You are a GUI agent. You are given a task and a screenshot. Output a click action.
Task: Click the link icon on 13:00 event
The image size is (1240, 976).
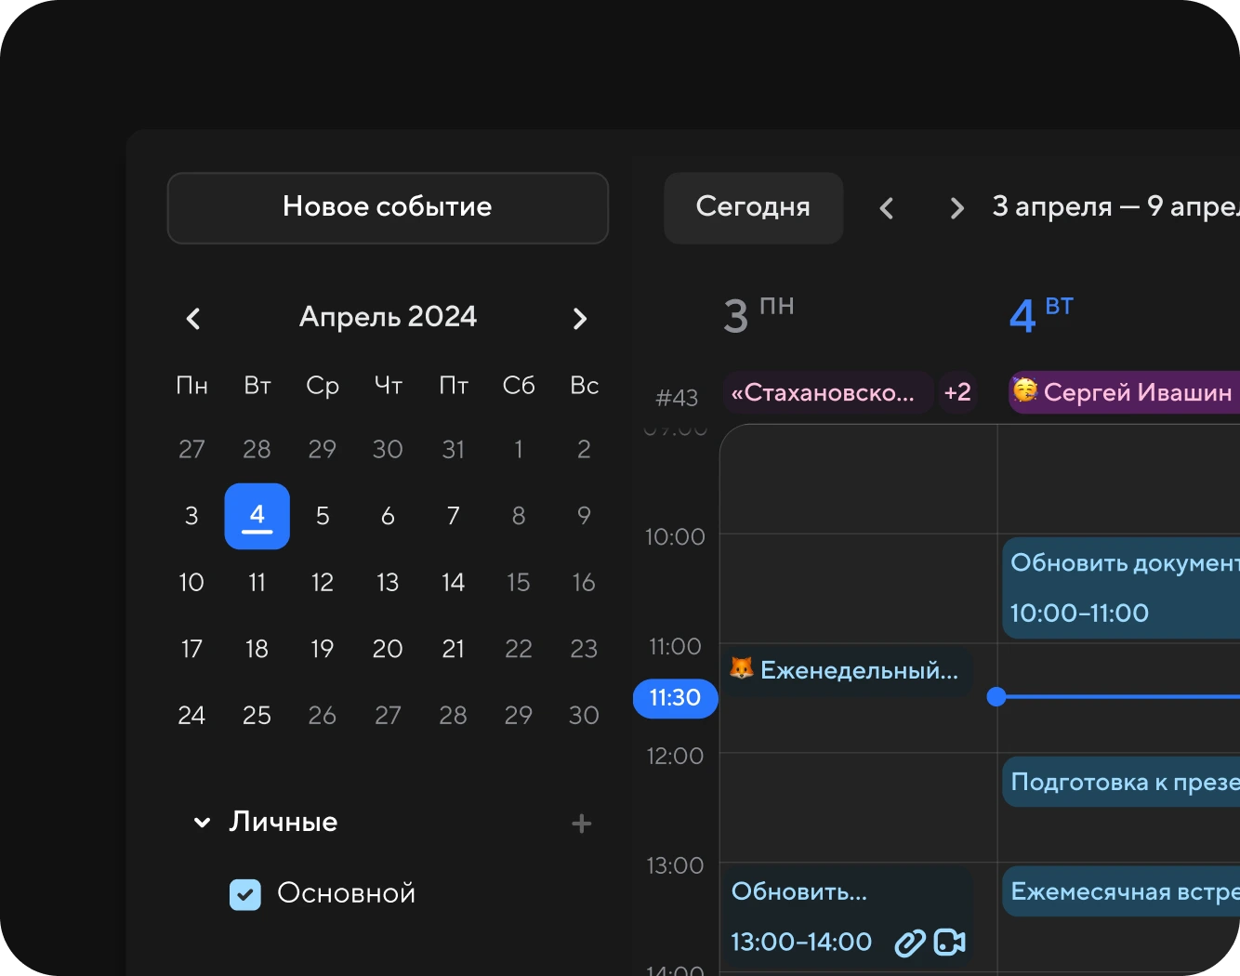point(909,943)
